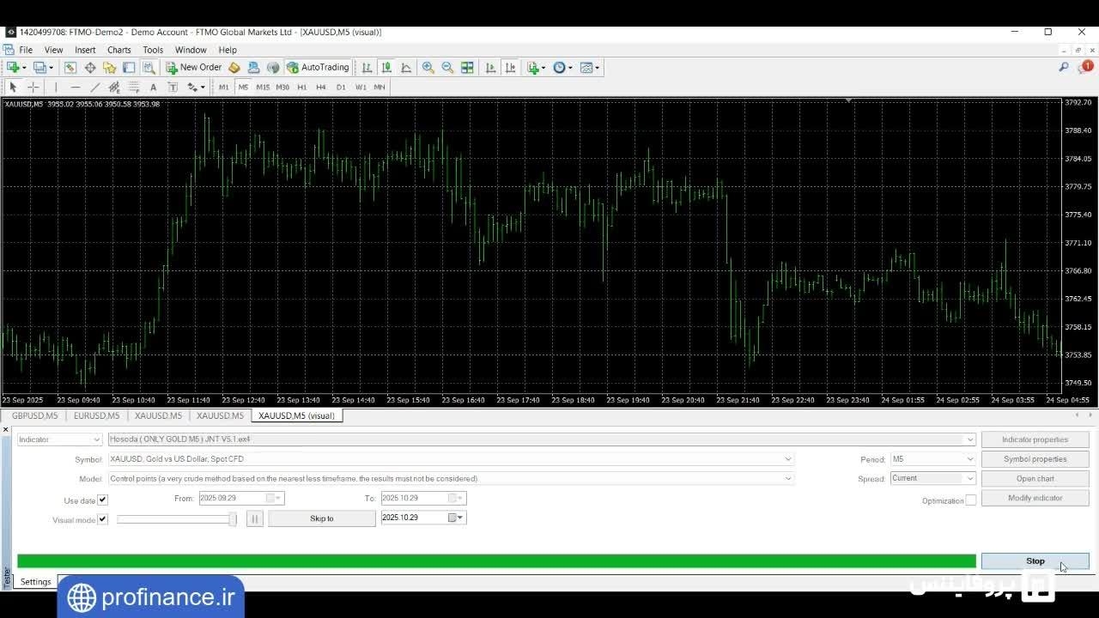Uncheck the Use date checkbox
The image size is (1099, 618).
pyautogui.click(x=102, y=500)
